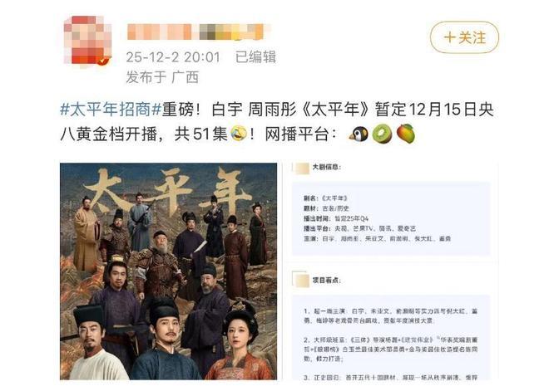Open the #太平年招商# hashtag topic

pyautogui.click(x=111, y=110)
